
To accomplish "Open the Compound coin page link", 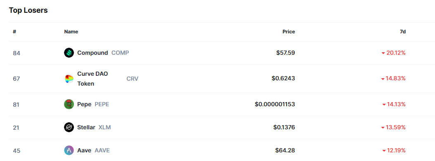I will [x=93, y=53].
